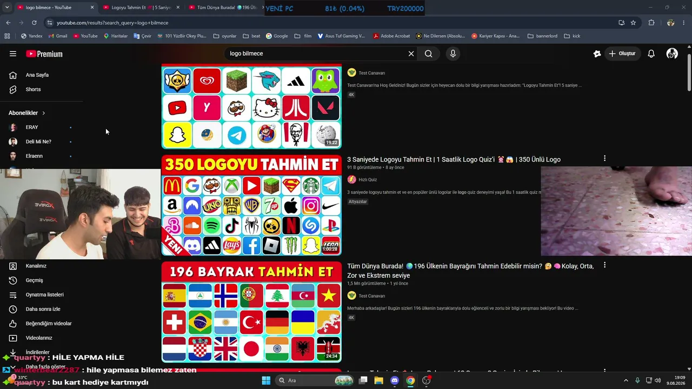The image size is (692, 389).
Task: Open File Explorer from the taskbar
Action: click(379, 380)
